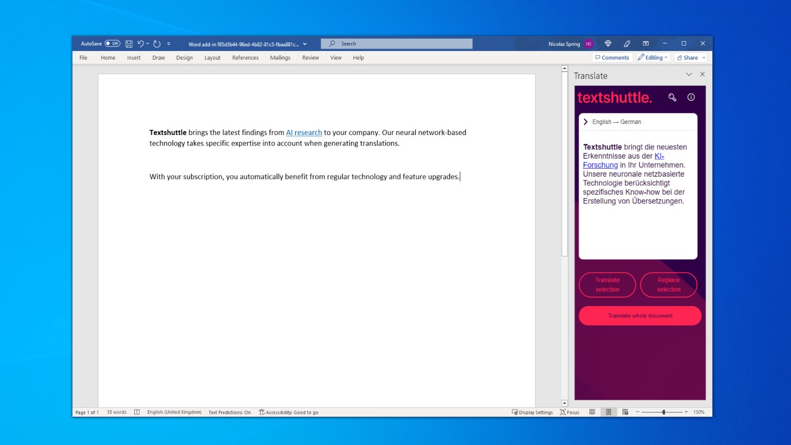Screen dimensions: 791x445
Task: Close the Translate task pane
Action: (x=702, y=75)
